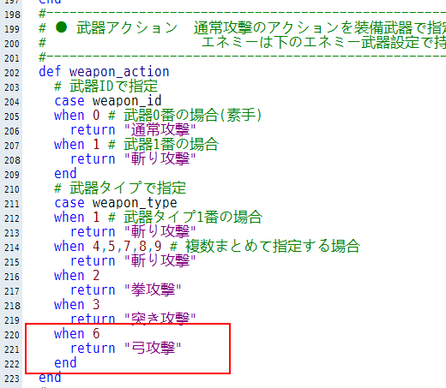Click 'def weapon_action' method definition
The height and width of the screenshot is (388, 446).
tap(104, 72)
